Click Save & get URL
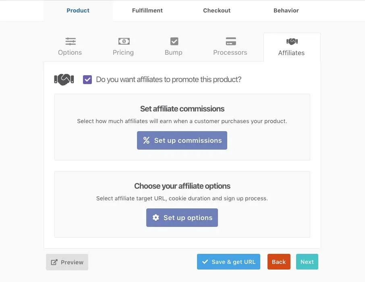Screen dimensions: 365x282 tap(228, 261)
